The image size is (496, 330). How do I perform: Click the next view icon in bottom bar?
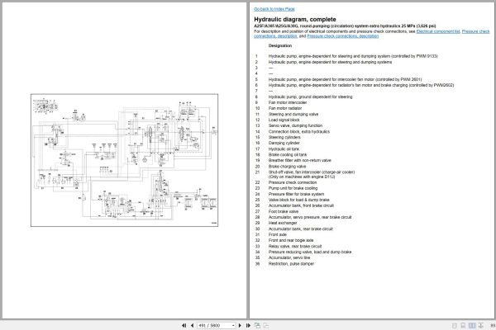click(x=265, y=325)
